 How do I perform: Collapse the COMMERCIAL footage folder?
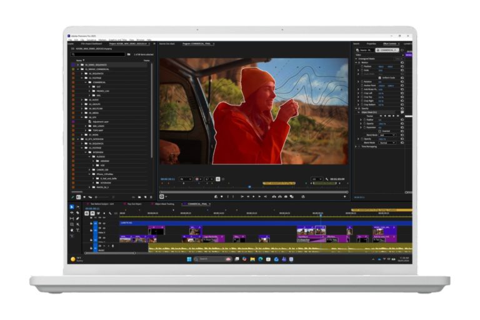86,82
